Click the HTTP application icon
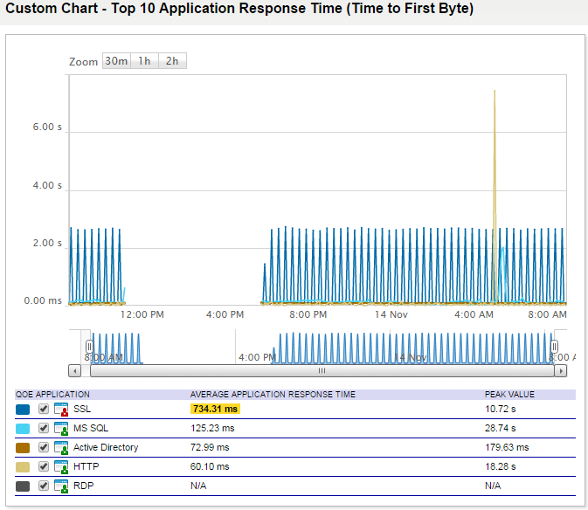The image size is (588, 510). pos(62,467)
